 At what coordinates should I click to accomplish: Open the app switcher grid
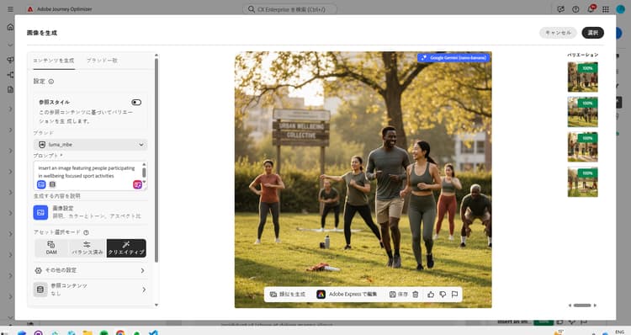(x=605, y=9)
